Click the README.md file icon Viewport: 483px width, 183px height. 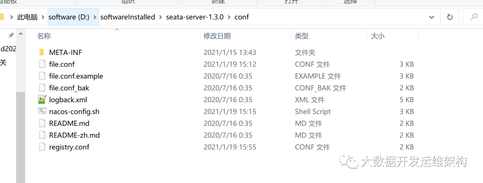pyautogui.click(x=42, y=123)
